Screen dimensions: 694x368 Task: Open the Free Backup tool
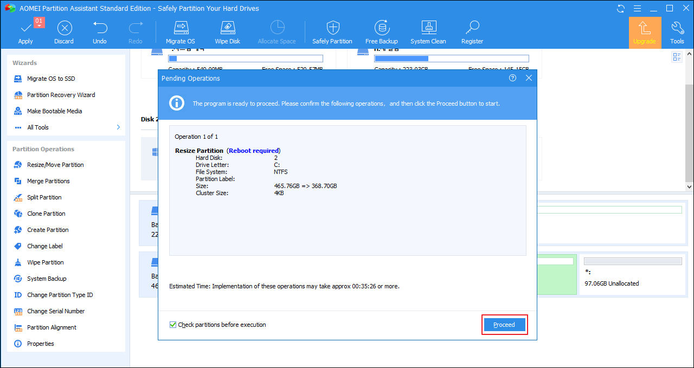(x=382, y=33)
